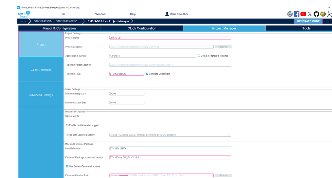Click the Project Name input field
Viewport: 332px width, 178px height.
point(170,38)
